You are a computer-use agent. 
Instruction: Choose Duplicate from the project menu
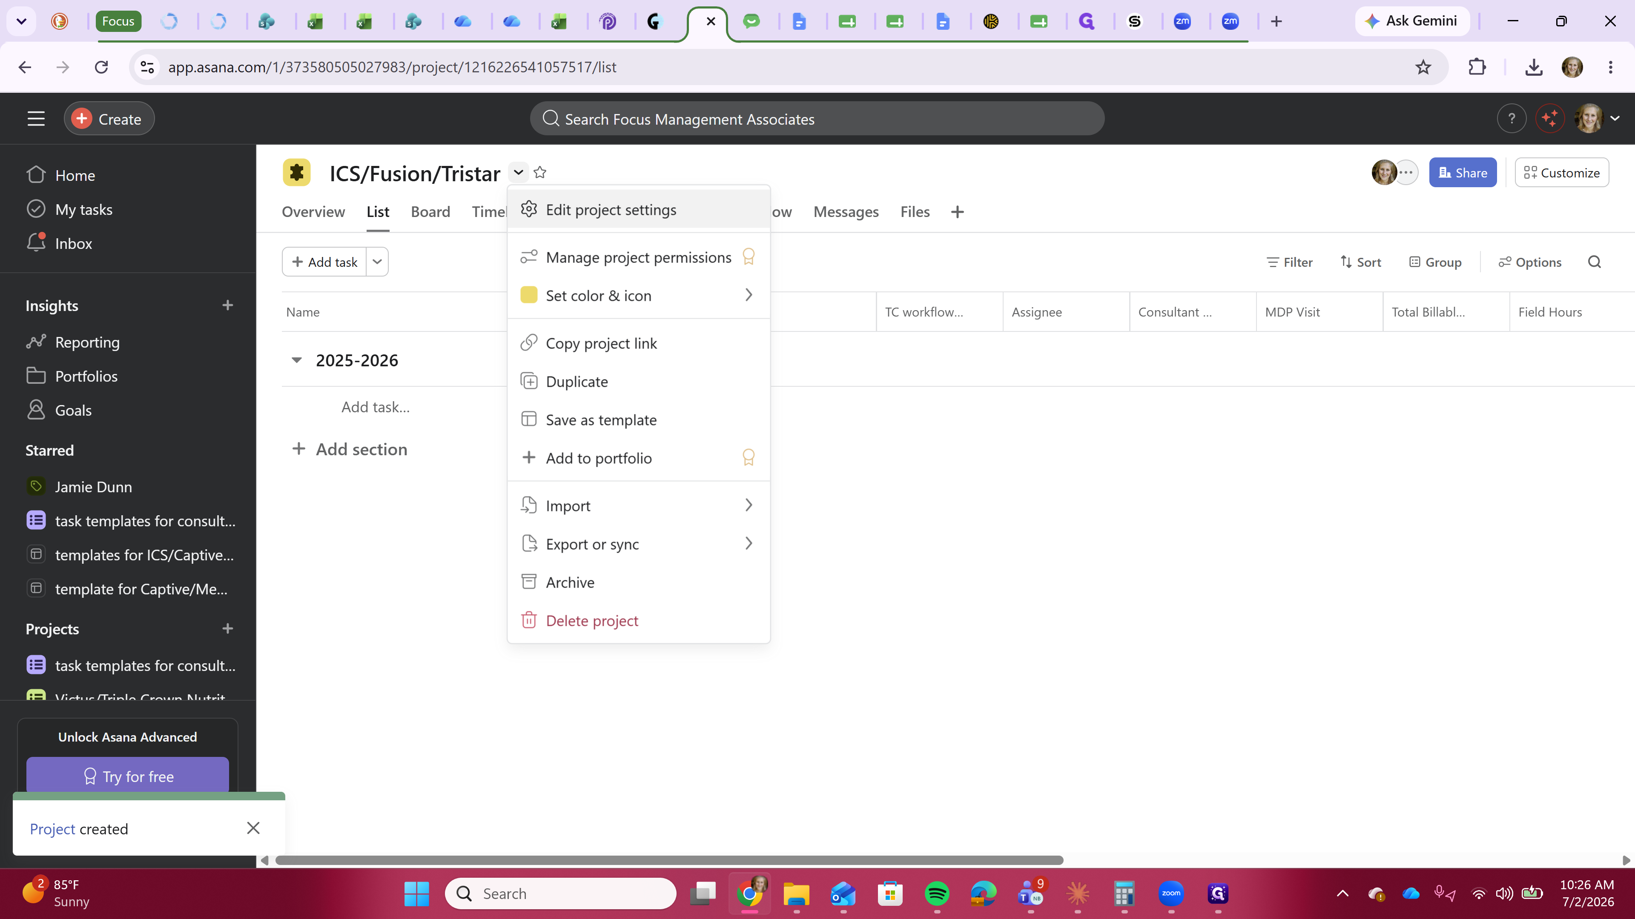639,381
